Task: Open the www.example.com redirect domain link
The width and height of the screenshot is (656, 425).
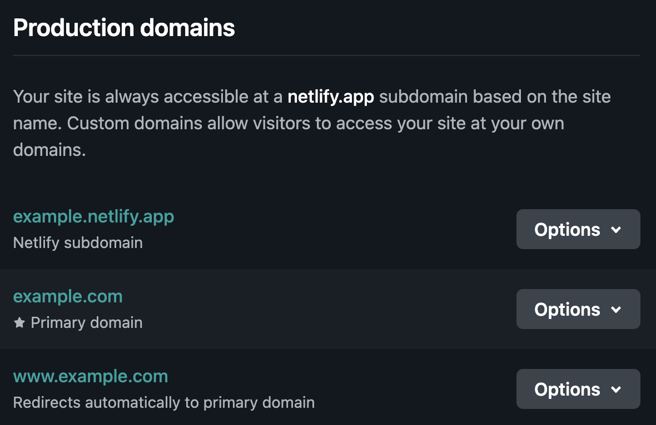Action: [x=90, y=376]
